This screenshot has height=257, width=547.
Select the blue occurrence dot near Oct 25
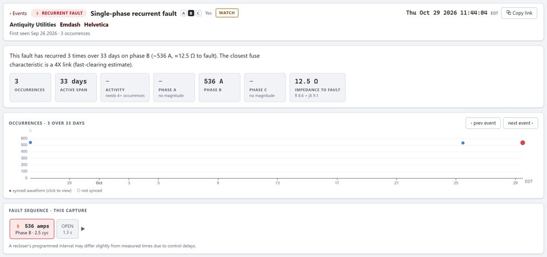[463, 143]
